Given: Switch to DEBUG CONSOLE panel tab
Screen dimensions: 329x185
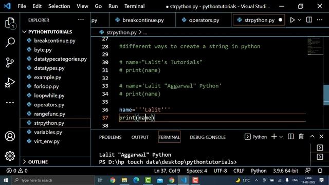Looking at the screenshot, I should [208, 137].
